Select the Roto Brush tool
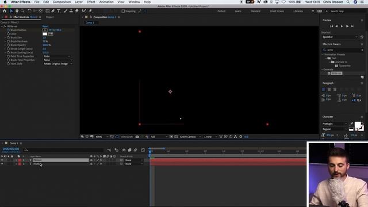This screenshot has width=368, height=207. [84, 11]
